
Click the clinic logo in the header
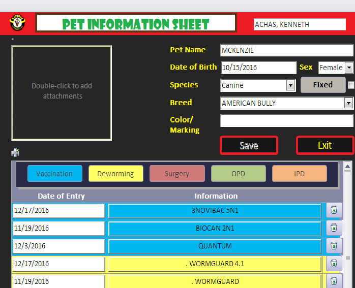[17, 23]
